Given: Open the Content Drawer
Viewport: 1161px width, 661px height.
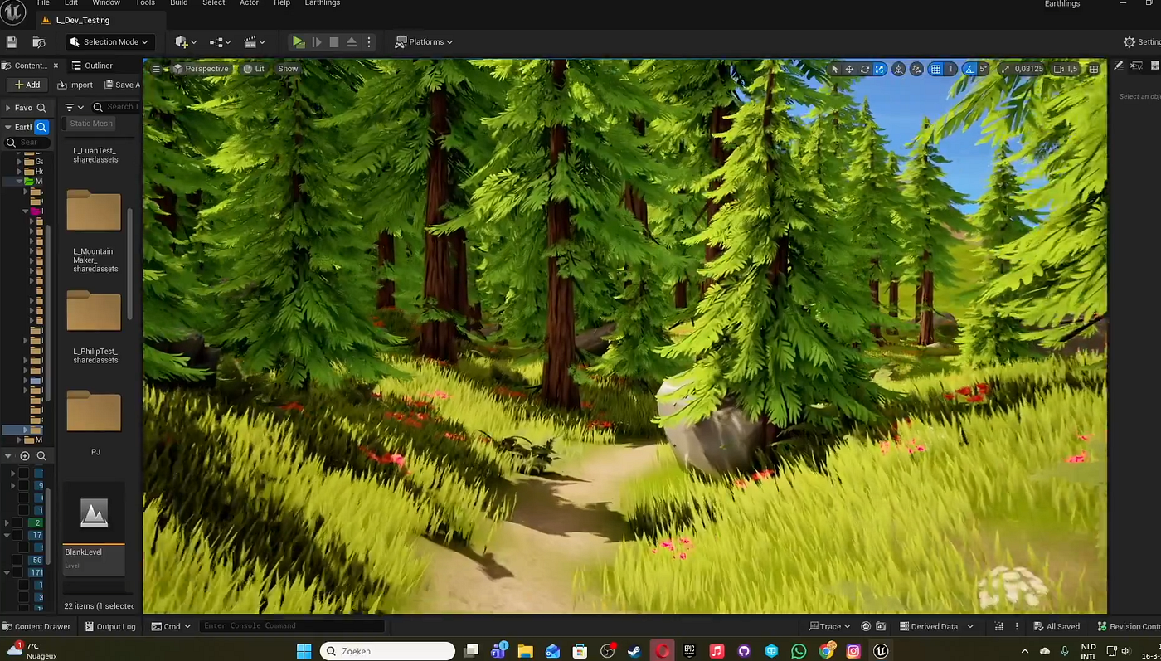Looking at the screenshot, I should point(36,626).
